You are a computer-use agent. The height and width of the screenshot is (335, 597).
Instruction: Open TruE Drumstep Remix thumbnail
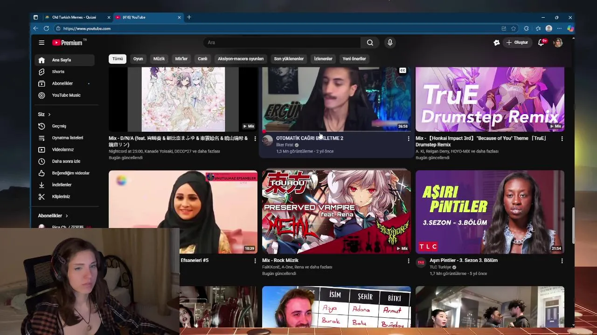point(490,99)
